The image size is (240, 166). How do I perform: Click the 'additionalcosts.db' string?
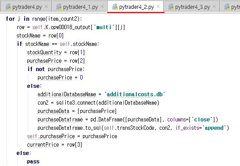click(135, 94)
